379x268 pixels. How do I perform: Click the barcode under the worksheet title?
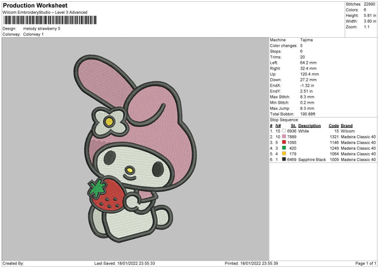(50, 20)
